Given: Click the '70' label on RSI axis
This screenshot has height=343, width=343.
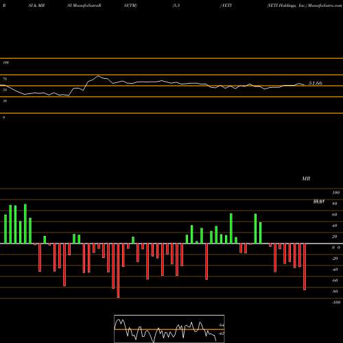Looking at the screenshot, I should coord(5,79).
